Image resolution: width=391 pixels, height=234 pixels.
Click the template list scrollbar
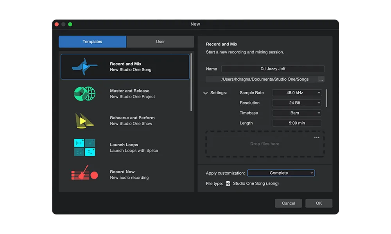(x=191, y=82)
